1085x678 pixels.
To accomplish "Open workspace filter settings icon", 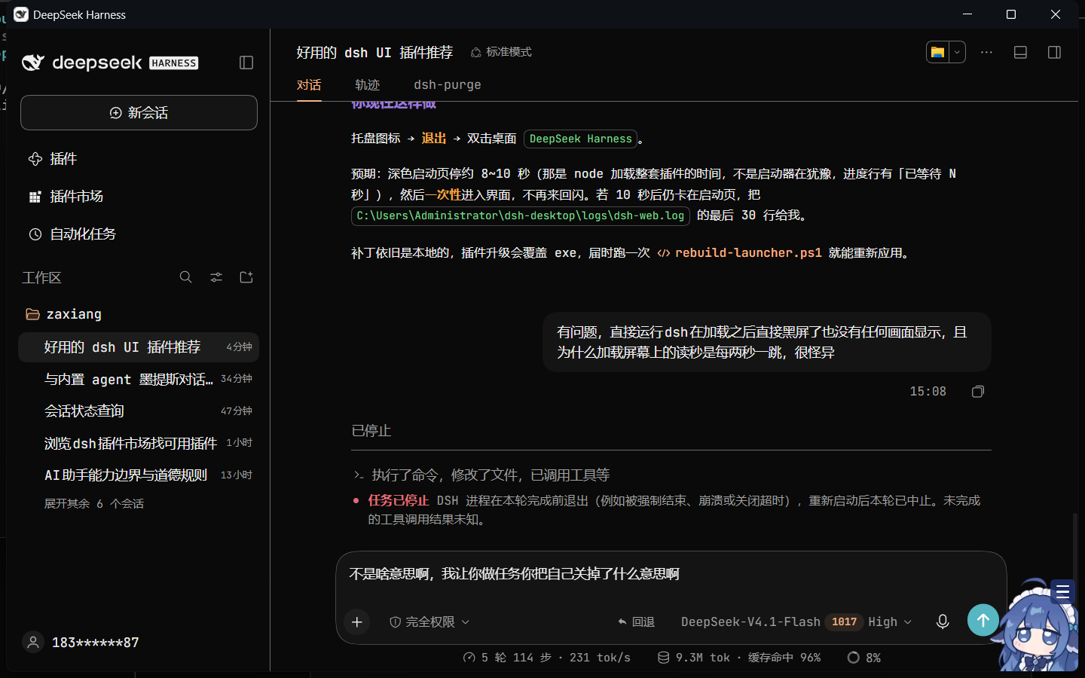I will (x=216, y=277).
